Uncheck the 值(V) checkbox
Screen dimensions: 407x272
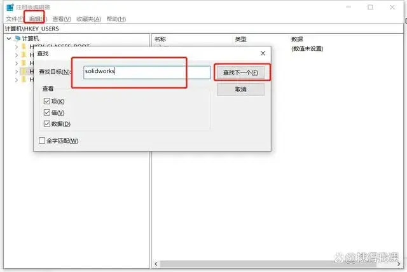coord(47,112)
